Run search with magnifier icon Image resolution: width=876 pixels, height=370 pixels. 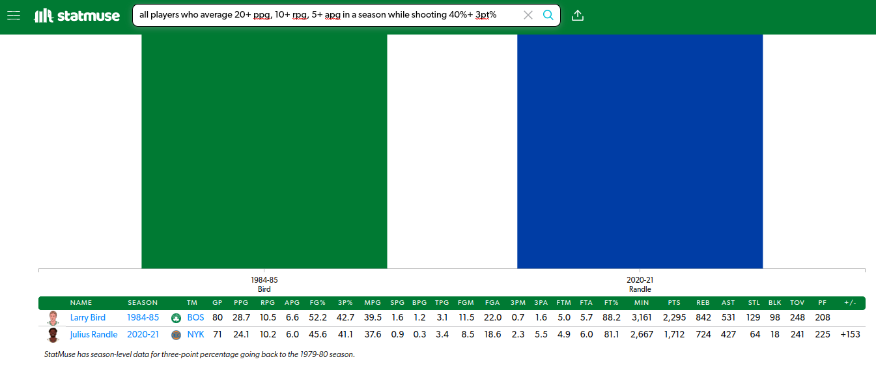coord(548,15)
